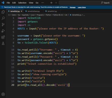Click the 'import telnetlib' code line
Screen dimensions: 112x98
coord(29,18)
